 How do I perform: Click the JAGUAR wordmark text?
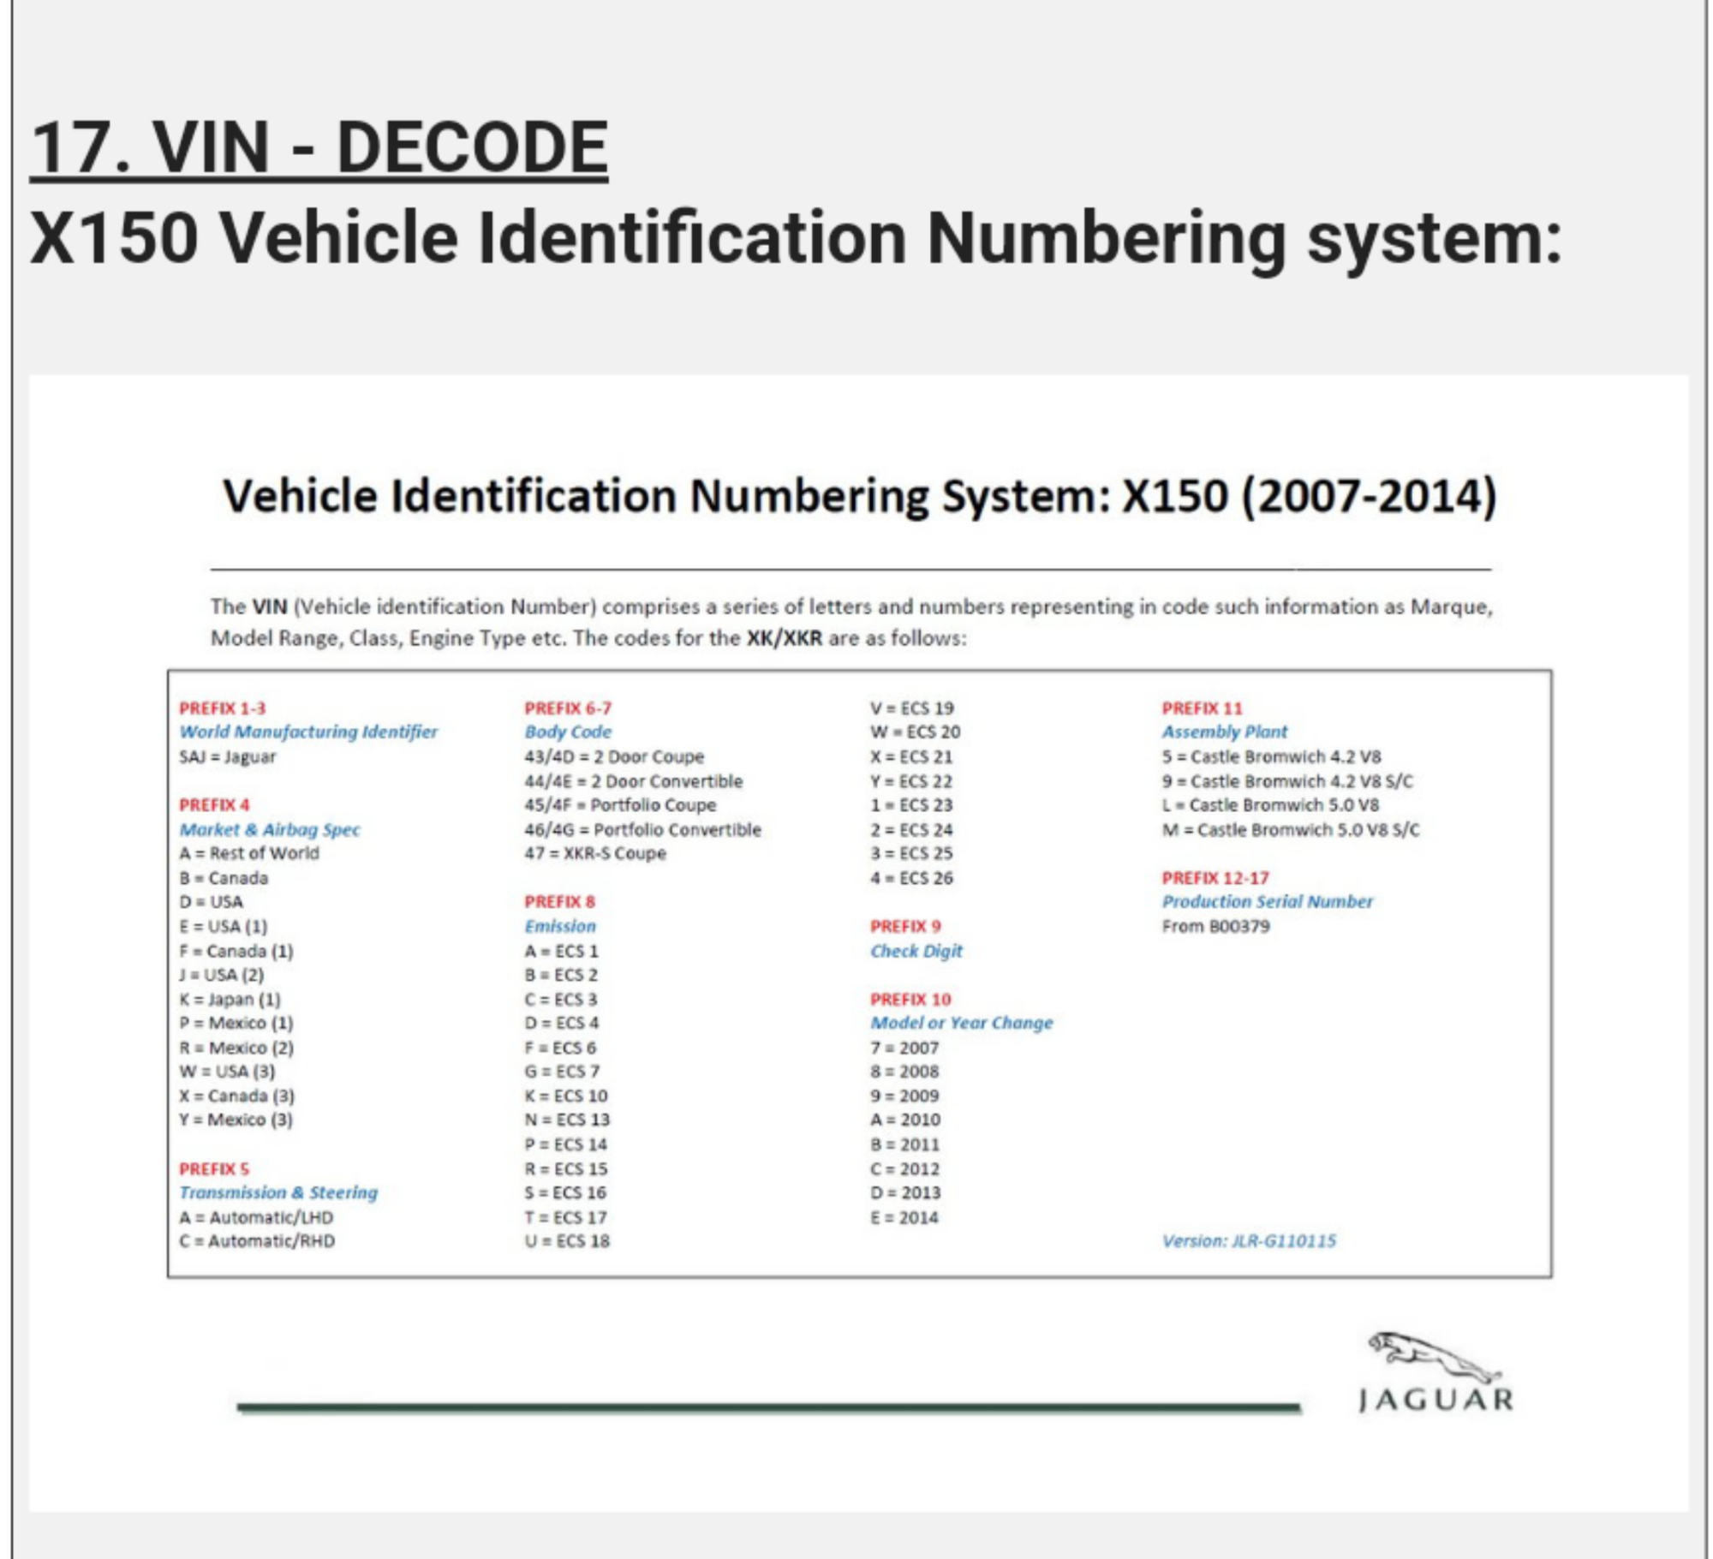(x=1435, y=1401)
